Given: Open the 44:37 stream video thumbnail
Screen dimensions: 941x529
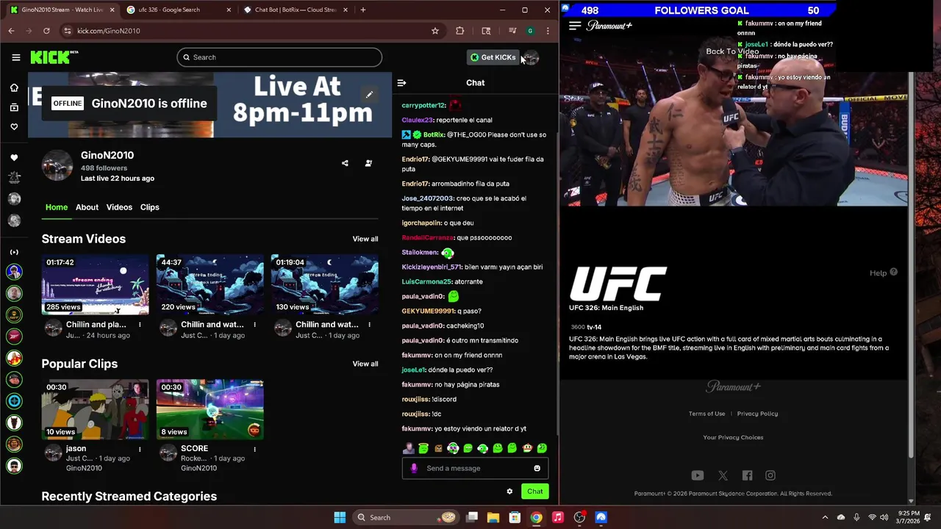Looking at the screenshot, I should 210,284.
